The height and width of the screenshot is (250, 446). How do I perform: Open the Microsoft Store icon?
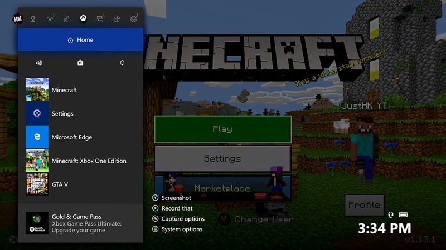[x=80, y=63]
